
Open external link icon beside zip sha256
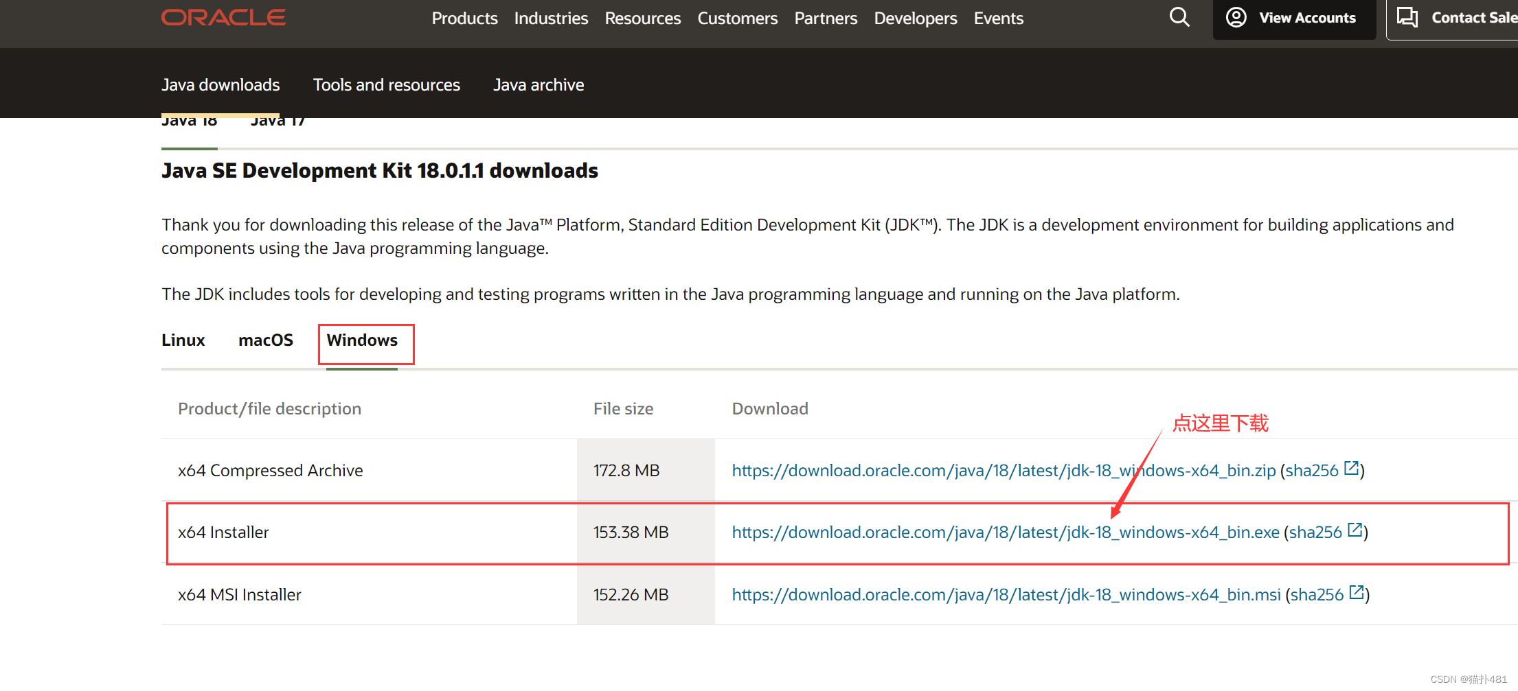1351,469
